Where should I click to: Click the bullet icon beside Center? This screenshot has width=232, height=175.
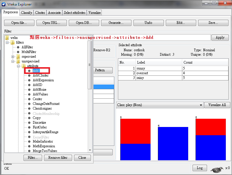tap(29, 99)
